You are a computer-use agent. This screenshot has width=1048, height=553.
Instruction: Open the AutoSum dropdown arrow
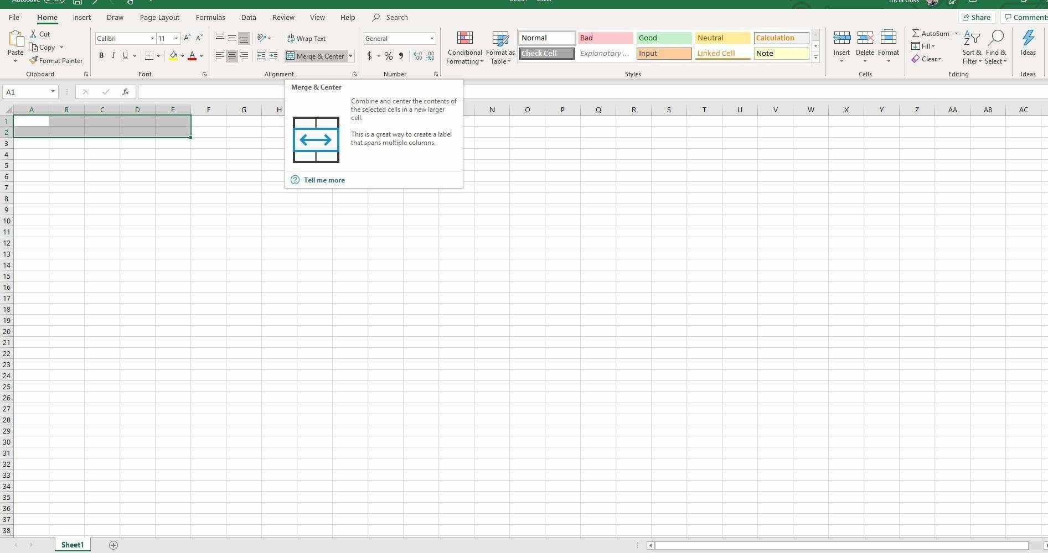coord(956,34)
